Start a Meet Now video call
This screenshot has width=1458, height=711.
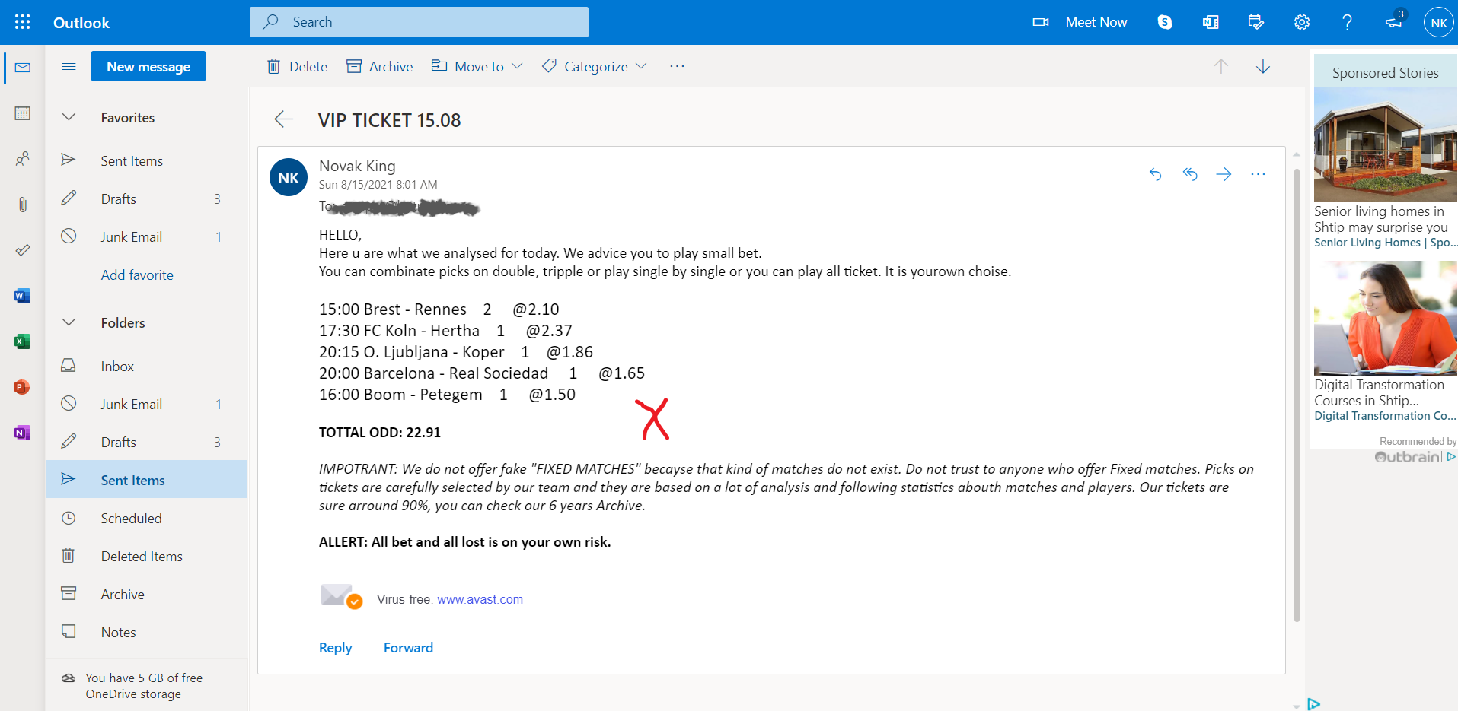click(1080, 22)
